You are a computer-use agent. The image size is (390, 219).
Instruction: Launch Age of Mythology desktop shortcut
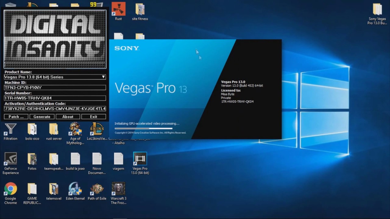pyautogui.click(x=75, y=134)
